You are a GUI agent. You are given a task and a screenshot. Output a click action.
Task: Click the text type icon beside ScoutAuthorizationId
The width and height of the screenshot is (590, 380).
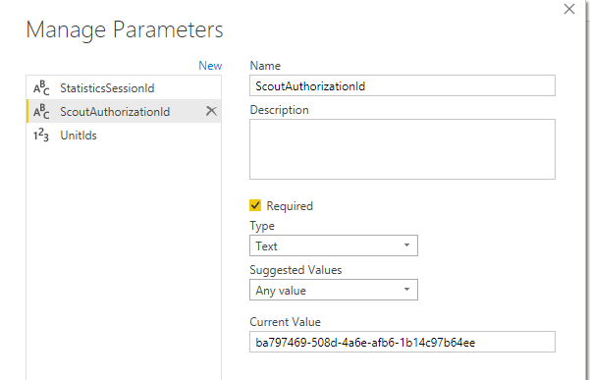pos(41,111)
